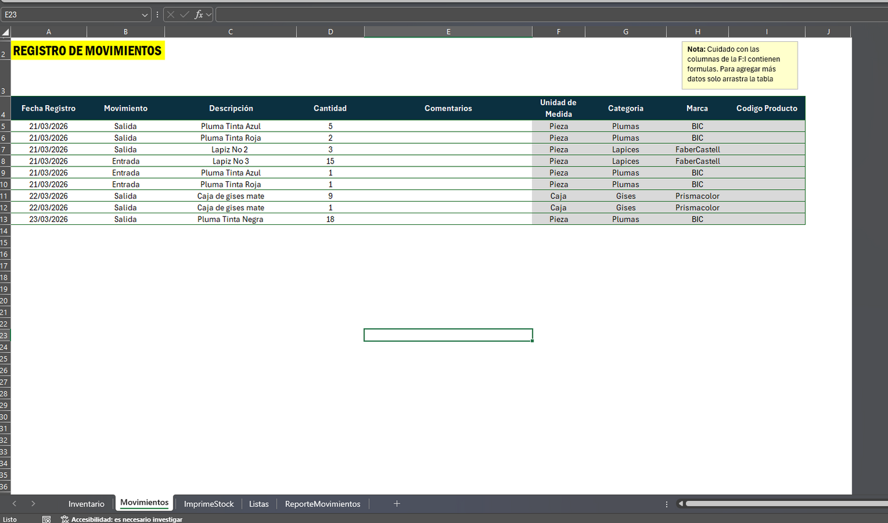Click the vertical dots beside the Name Box
Viewport: 888px width, 523px height.
[157, 15]
